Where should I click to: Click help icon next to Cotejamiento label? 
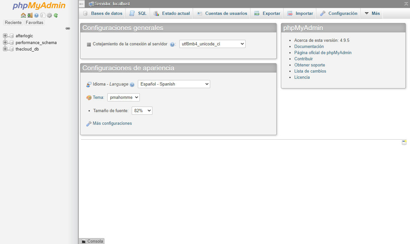[x=172, y=44]
